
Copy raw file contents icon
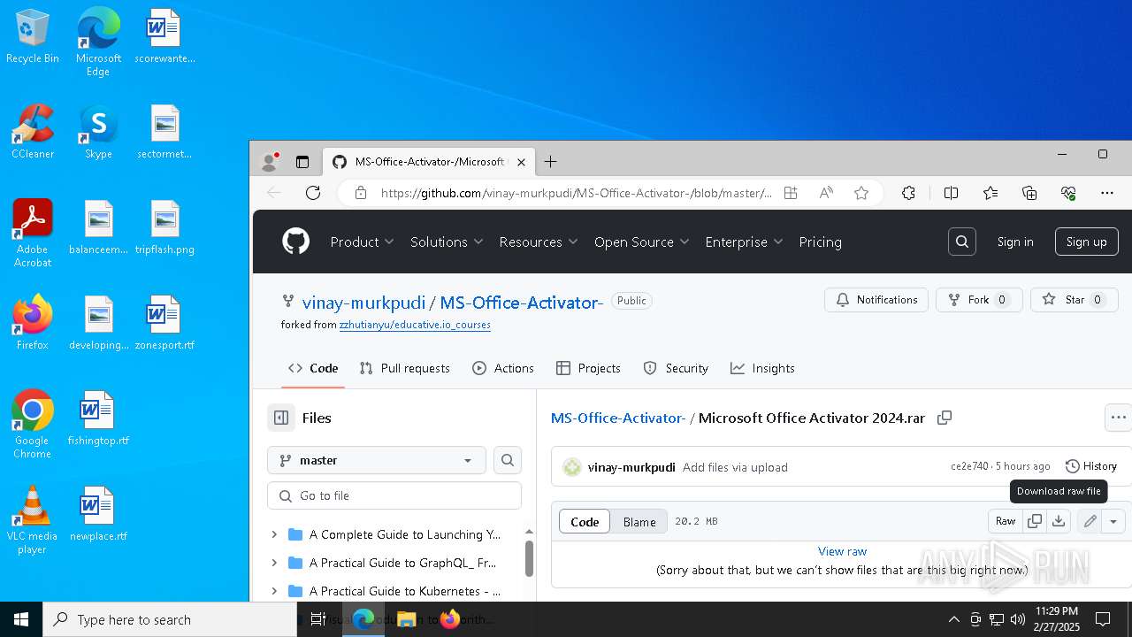click(x=1035, y=521)
